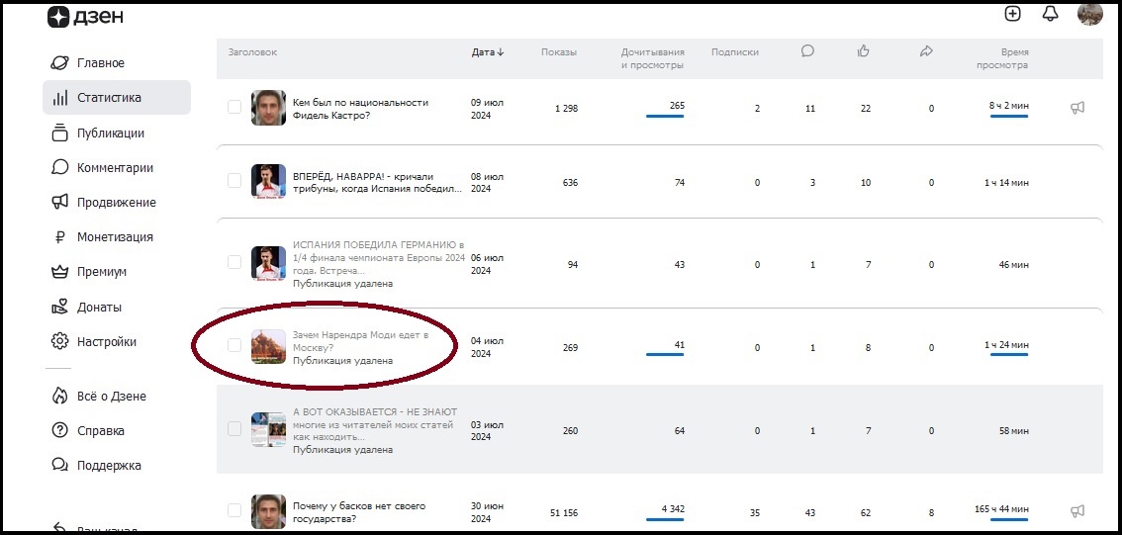Tick checkbox for ИСПАНИЯ ПОБЕДИЛА ГЕРМАНИЮ article
This screenshot has width=1122, height=535.
click(x=234, y=262)
